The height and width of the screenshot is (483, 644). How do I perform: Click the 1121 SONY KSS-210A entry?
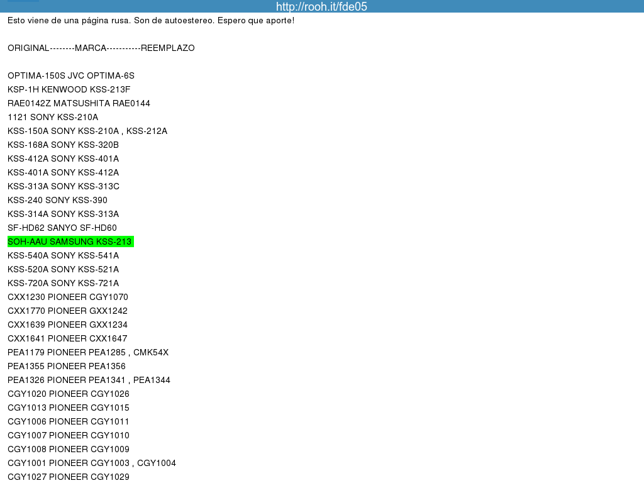coord(53,117)
